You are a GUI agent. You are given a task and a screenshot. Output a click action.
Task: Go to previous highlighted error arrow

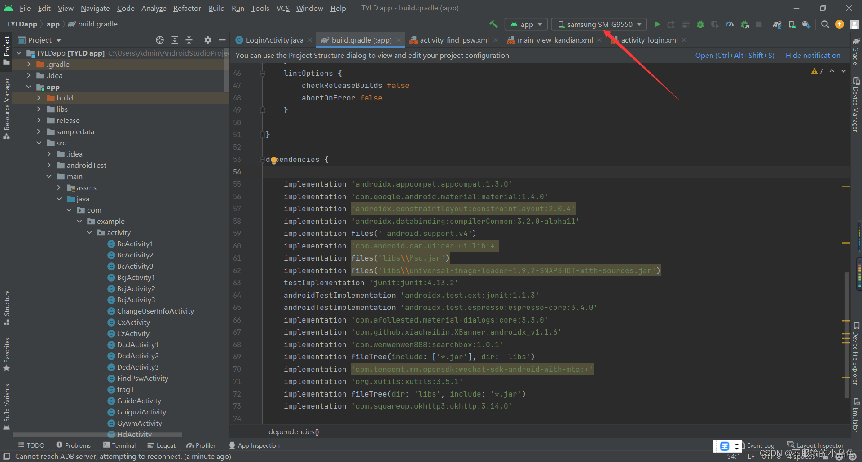point(832,71)
